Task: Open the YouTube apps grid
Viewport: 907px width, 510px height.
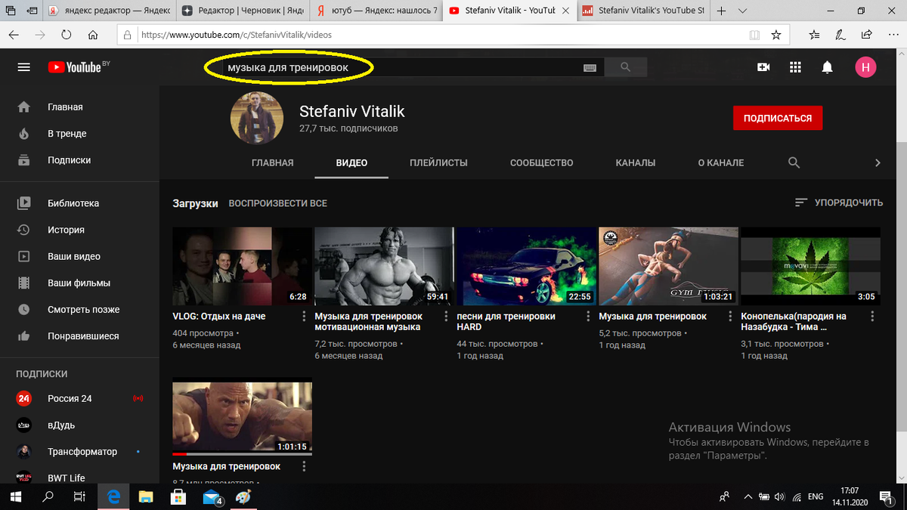Action: 795,67
